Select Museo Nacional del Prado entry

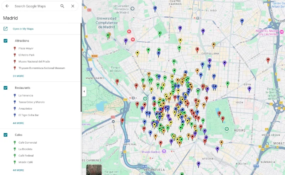point(34,62)
